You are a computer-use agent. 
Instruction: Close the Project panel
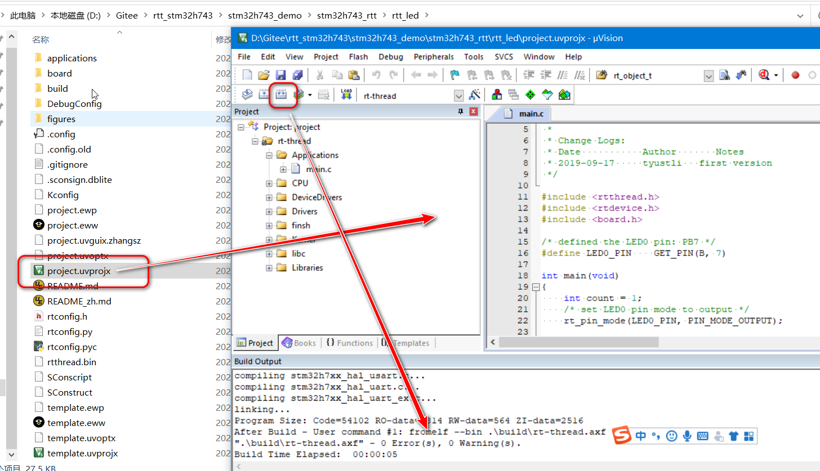pyautogui.click(x=473, y=111)
